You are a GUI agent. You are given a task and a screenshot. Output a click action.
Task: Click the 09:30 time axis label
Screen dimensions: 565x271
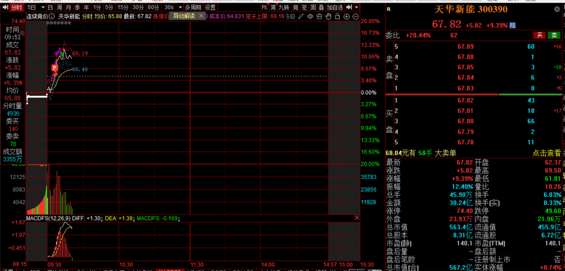54,264
